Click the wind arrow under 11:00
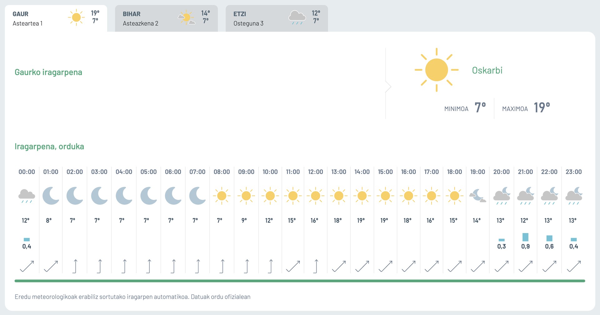Image resolution: width=600 pixels, height=315 pixels. click(293, 266)
